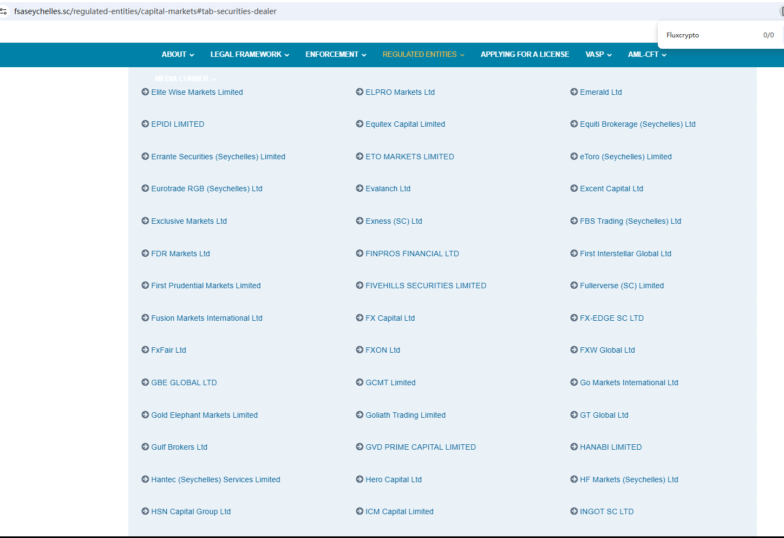Image resolution: width=784 pixels, height=538 pixels.
Task: Click the arrow icon beside INGOT SC LTD
Action: click(x=574, y=511)
